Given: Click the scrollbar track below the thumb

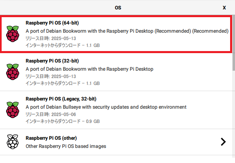Looking at the screenshot, I should tap(234, 113).
